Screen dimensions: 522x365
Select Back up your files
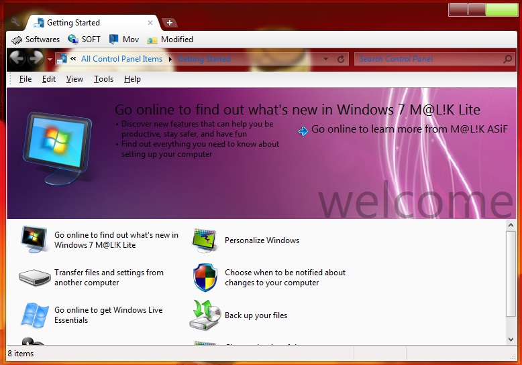tap(256, 315)
